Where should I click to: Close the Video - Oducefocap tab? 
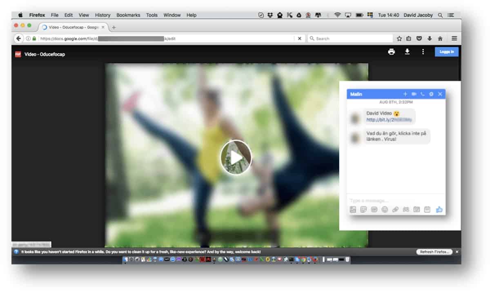pyautogui.click(x=102, y=27)
